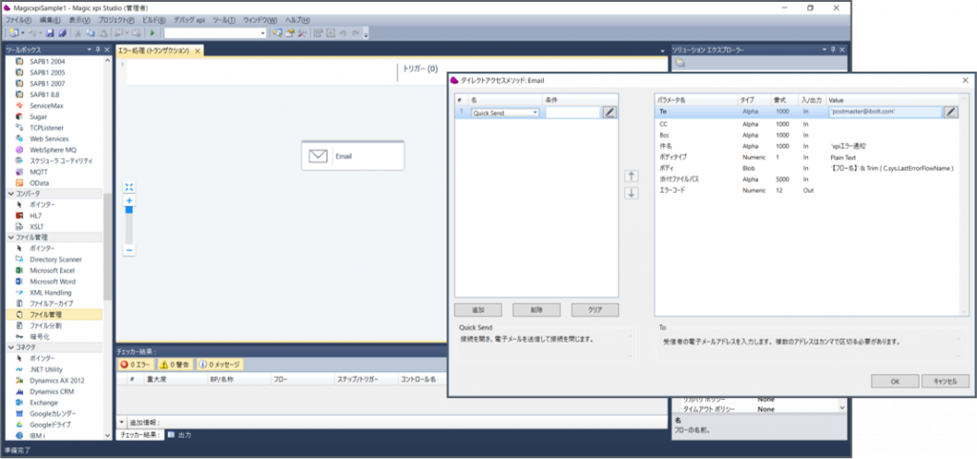The width and height of the screenshot is (977, 459).
Task: Toggle the 0 エラー filter button
Action: [x=135, y=365]
